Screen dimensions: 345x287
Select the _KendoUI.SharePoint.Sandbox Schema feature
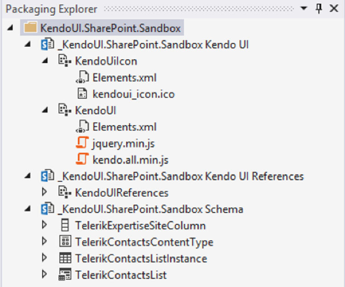tap(150, 209)
